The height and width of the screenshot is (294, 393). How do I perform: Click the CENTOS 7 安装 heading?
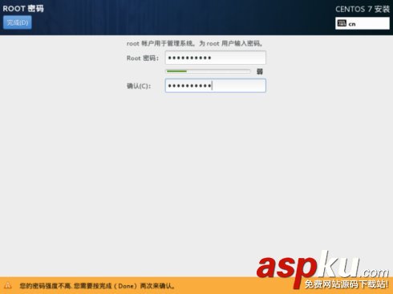(363, 10)
